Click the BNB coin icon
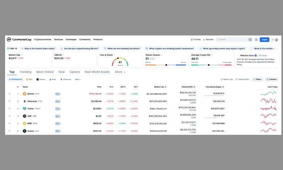283x170 pixels. [25, 123]
